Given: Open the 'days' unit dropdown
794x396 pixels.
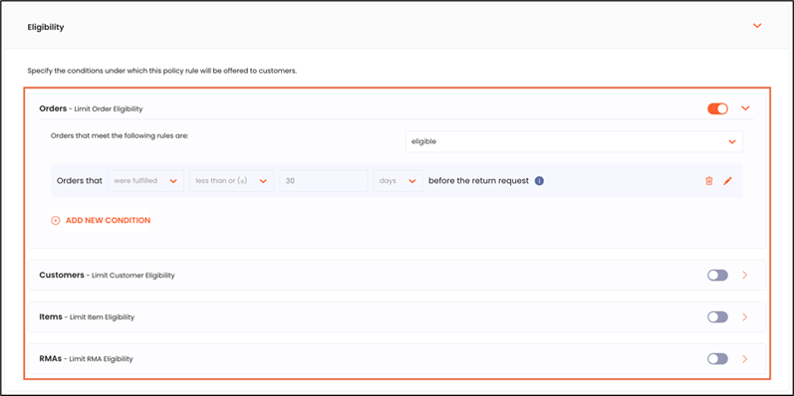Looking at the screenshot, I should (398, 180).
